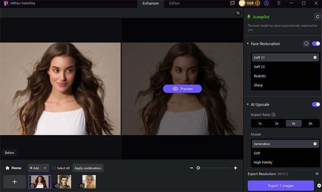
Task: Open the feedback message icon in title bar
Action: click(x=233, y=3)
